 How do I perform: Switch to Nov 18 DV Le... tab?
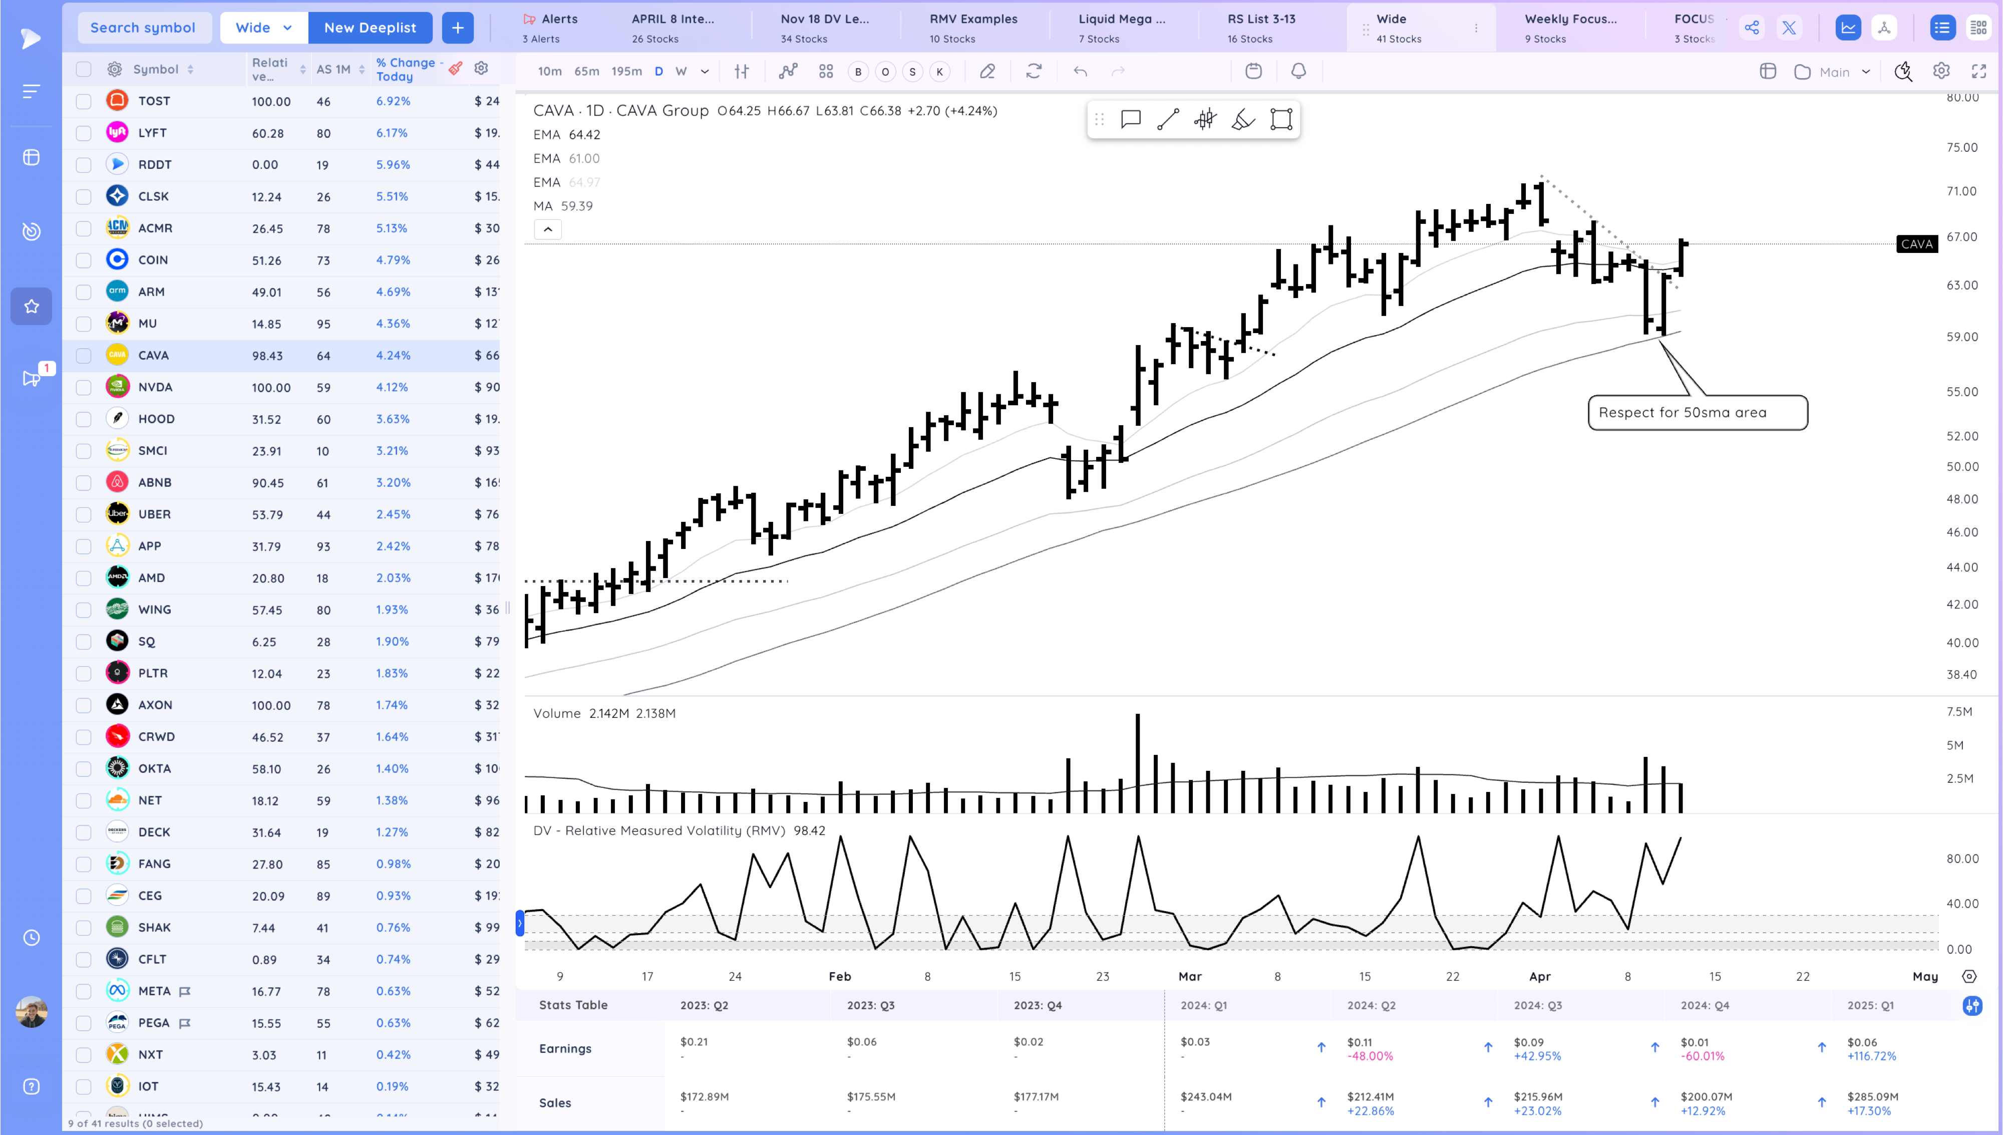[x=824, y=28]
